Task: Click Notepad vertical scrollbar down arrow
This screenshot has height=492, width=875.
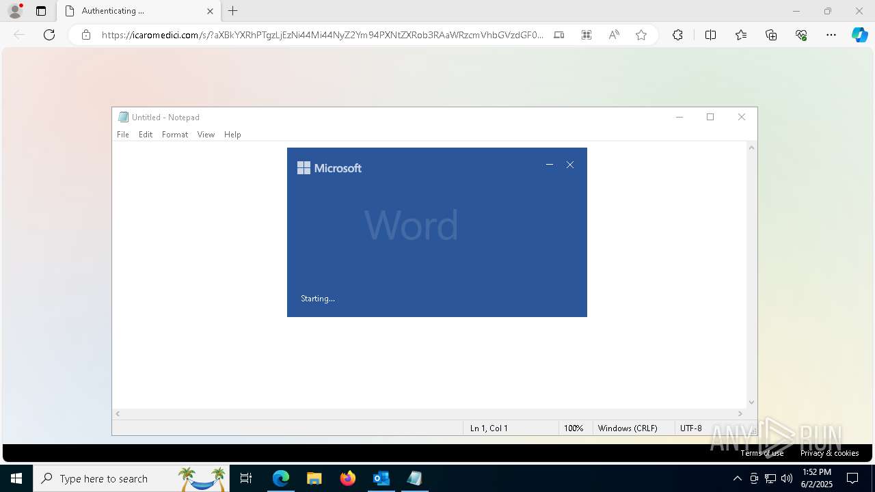Action: pyautogui.click(x=751, y=402)
